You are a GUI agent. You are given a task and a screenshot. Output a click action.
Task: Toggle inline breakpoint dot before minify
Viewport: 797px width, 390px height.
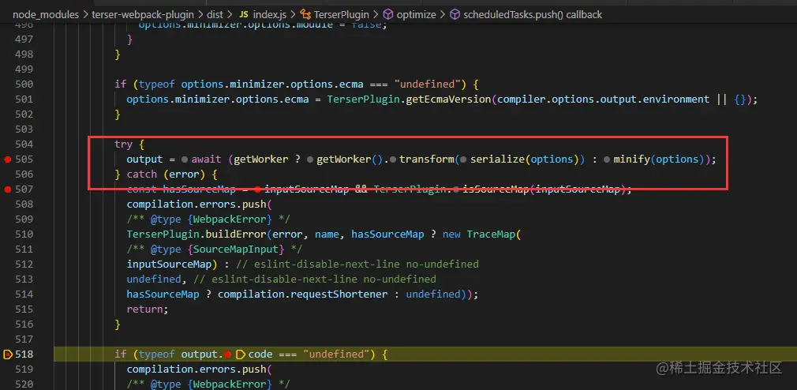(x=607, y=159)
